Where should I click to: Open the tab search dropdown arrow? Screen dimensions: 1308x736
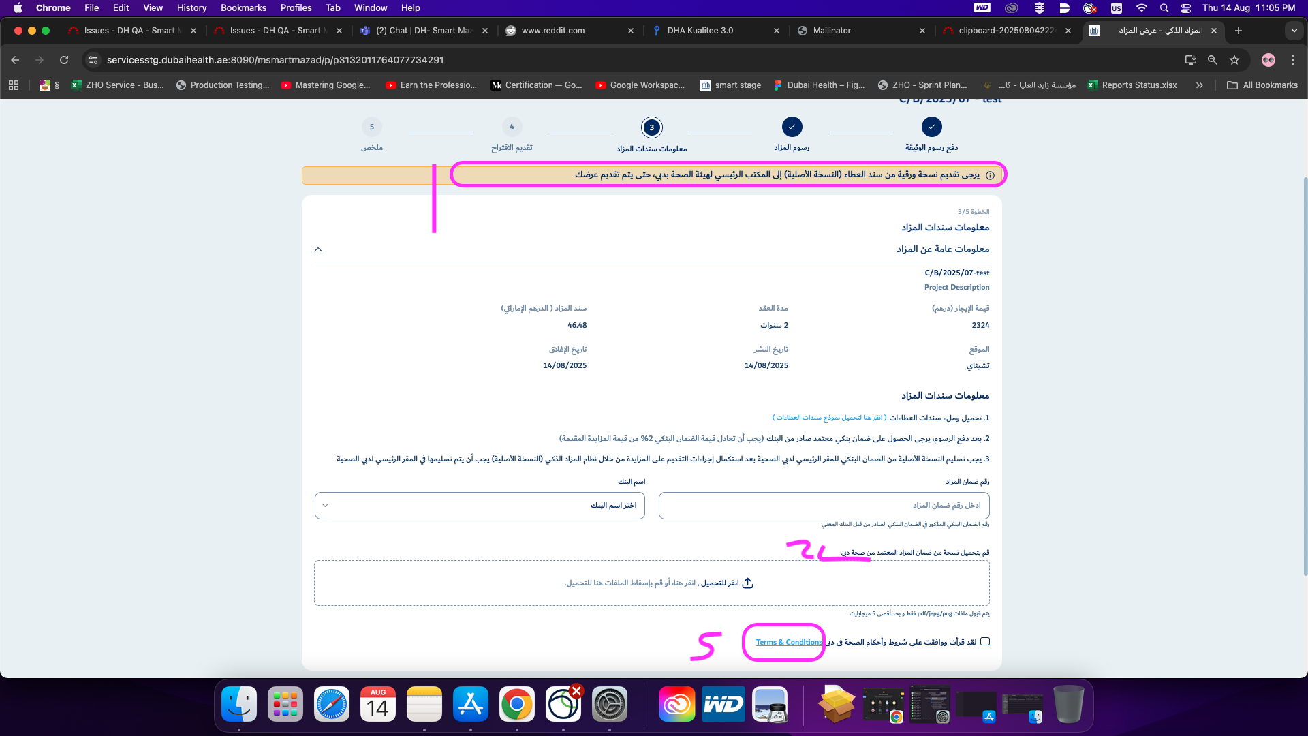1293,31
